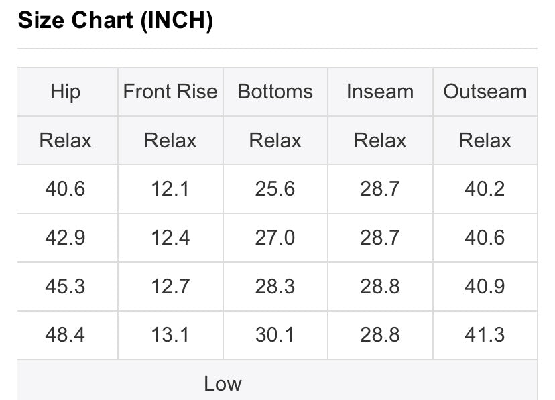Image resolution: width=555 pixels, height=400 pixels.
Task: Click the Relax subheader under Hip
Action: pyautogui.click(x=65, y=141)
